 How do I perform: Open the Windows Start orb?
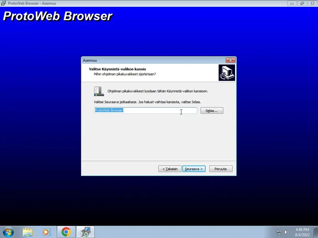click(8, 232)
